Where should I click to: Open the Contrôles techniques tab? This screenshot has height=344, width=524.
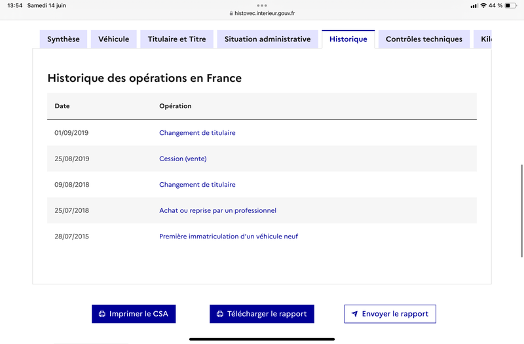[x=424, y=39]
